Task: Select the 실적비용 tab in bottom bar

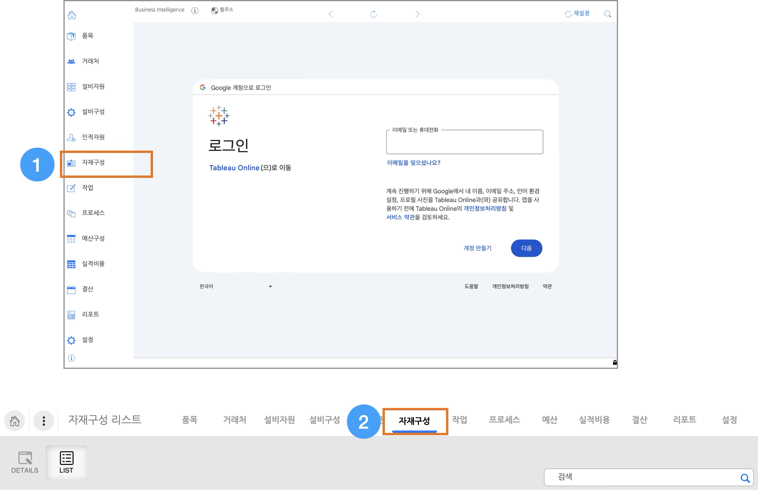Action: [594, 420]
